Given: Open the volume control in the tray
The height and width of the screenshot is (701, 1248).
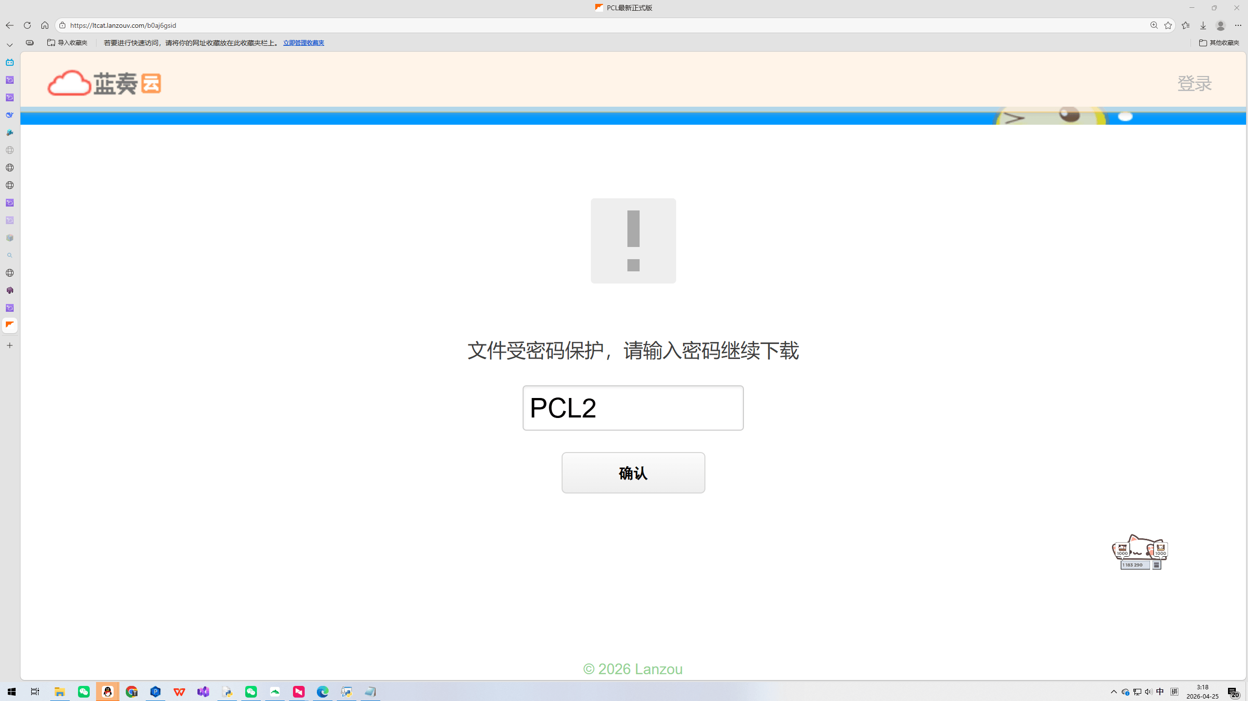Looking at the screenshot, I should tap(1149, 692).
